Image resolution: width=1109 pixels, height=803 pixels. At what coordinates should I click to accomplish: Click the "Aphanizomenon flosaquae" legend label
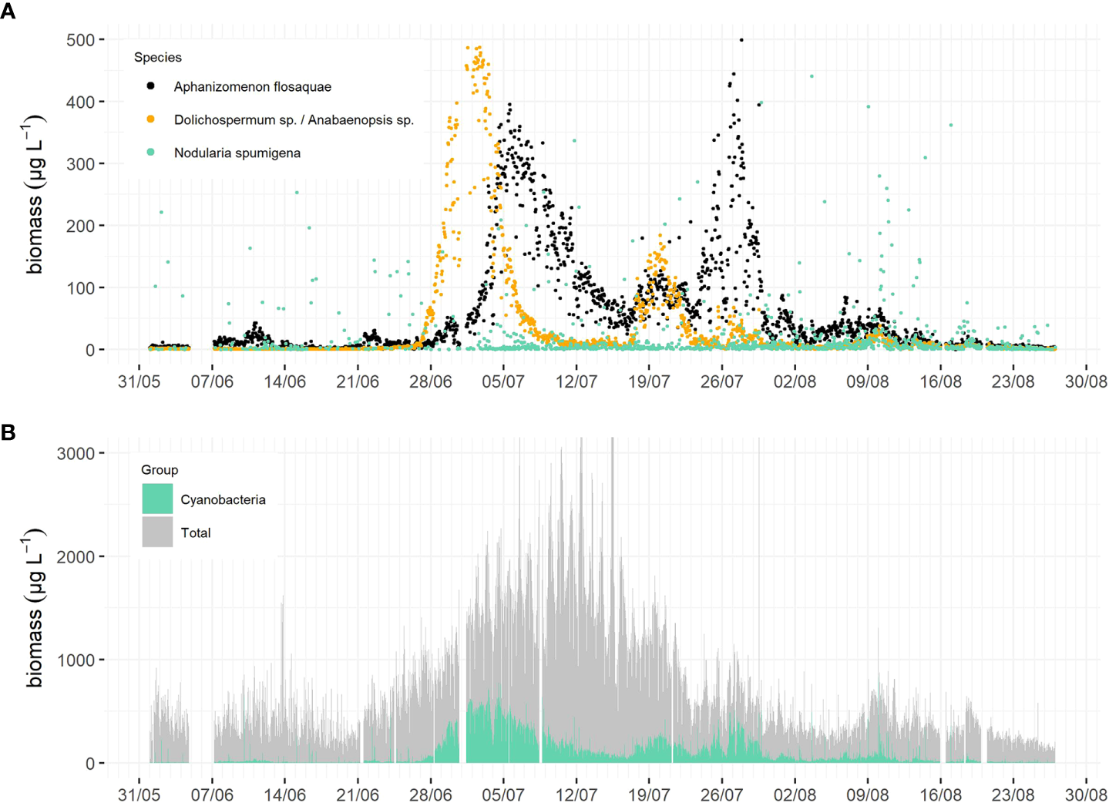pos(252,87)
